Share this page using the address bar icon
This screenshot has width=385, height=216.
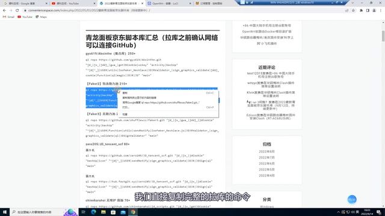(346, 11)
